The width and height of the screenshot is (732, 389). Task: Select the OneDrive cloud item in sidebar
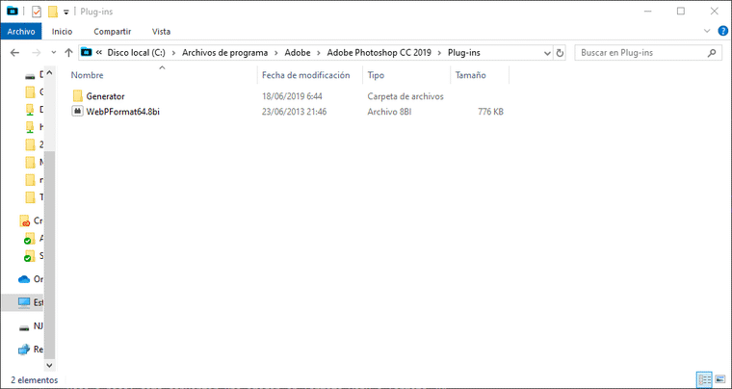pyautogui.click(x=31, y=279)
